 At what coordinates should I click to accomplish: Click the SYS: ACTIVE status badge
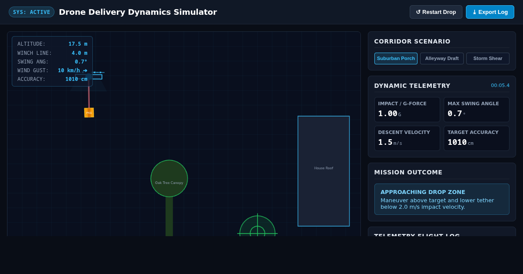coord(31,12)
